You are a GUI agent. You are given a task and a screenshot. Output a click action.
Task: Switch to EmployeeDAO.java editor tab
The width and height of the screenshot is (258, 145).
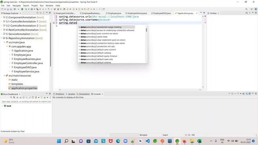pyautogui.click(x=161, y=13)
